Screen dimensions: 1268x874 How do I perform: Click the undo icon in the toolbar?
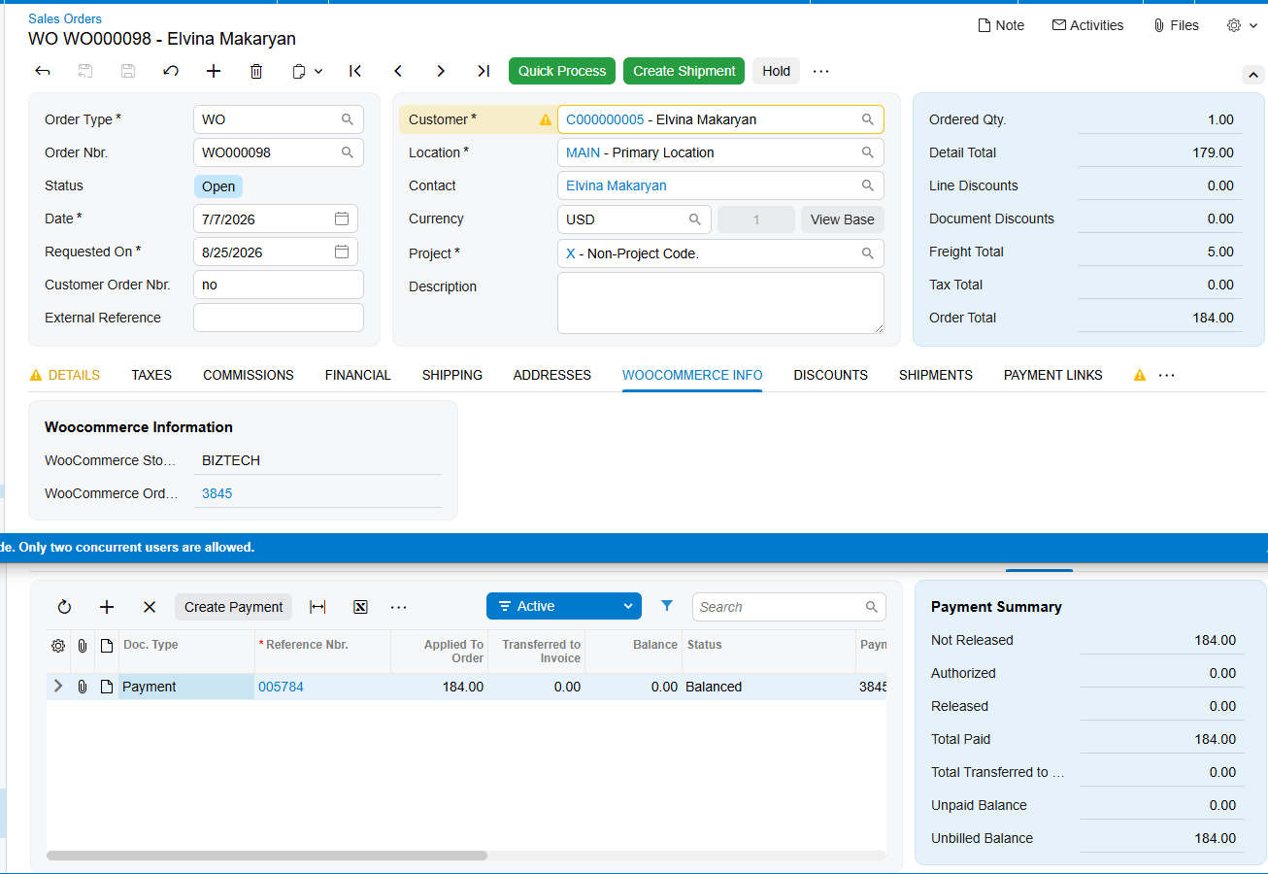click(171, 71)
